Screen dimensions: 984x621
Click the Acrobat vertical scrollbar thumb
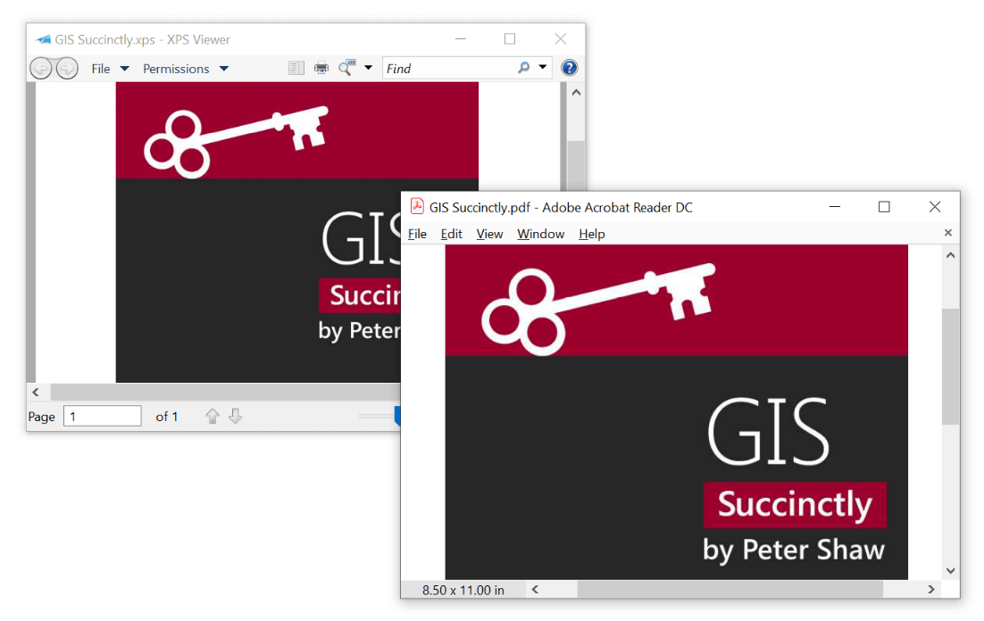951,367
